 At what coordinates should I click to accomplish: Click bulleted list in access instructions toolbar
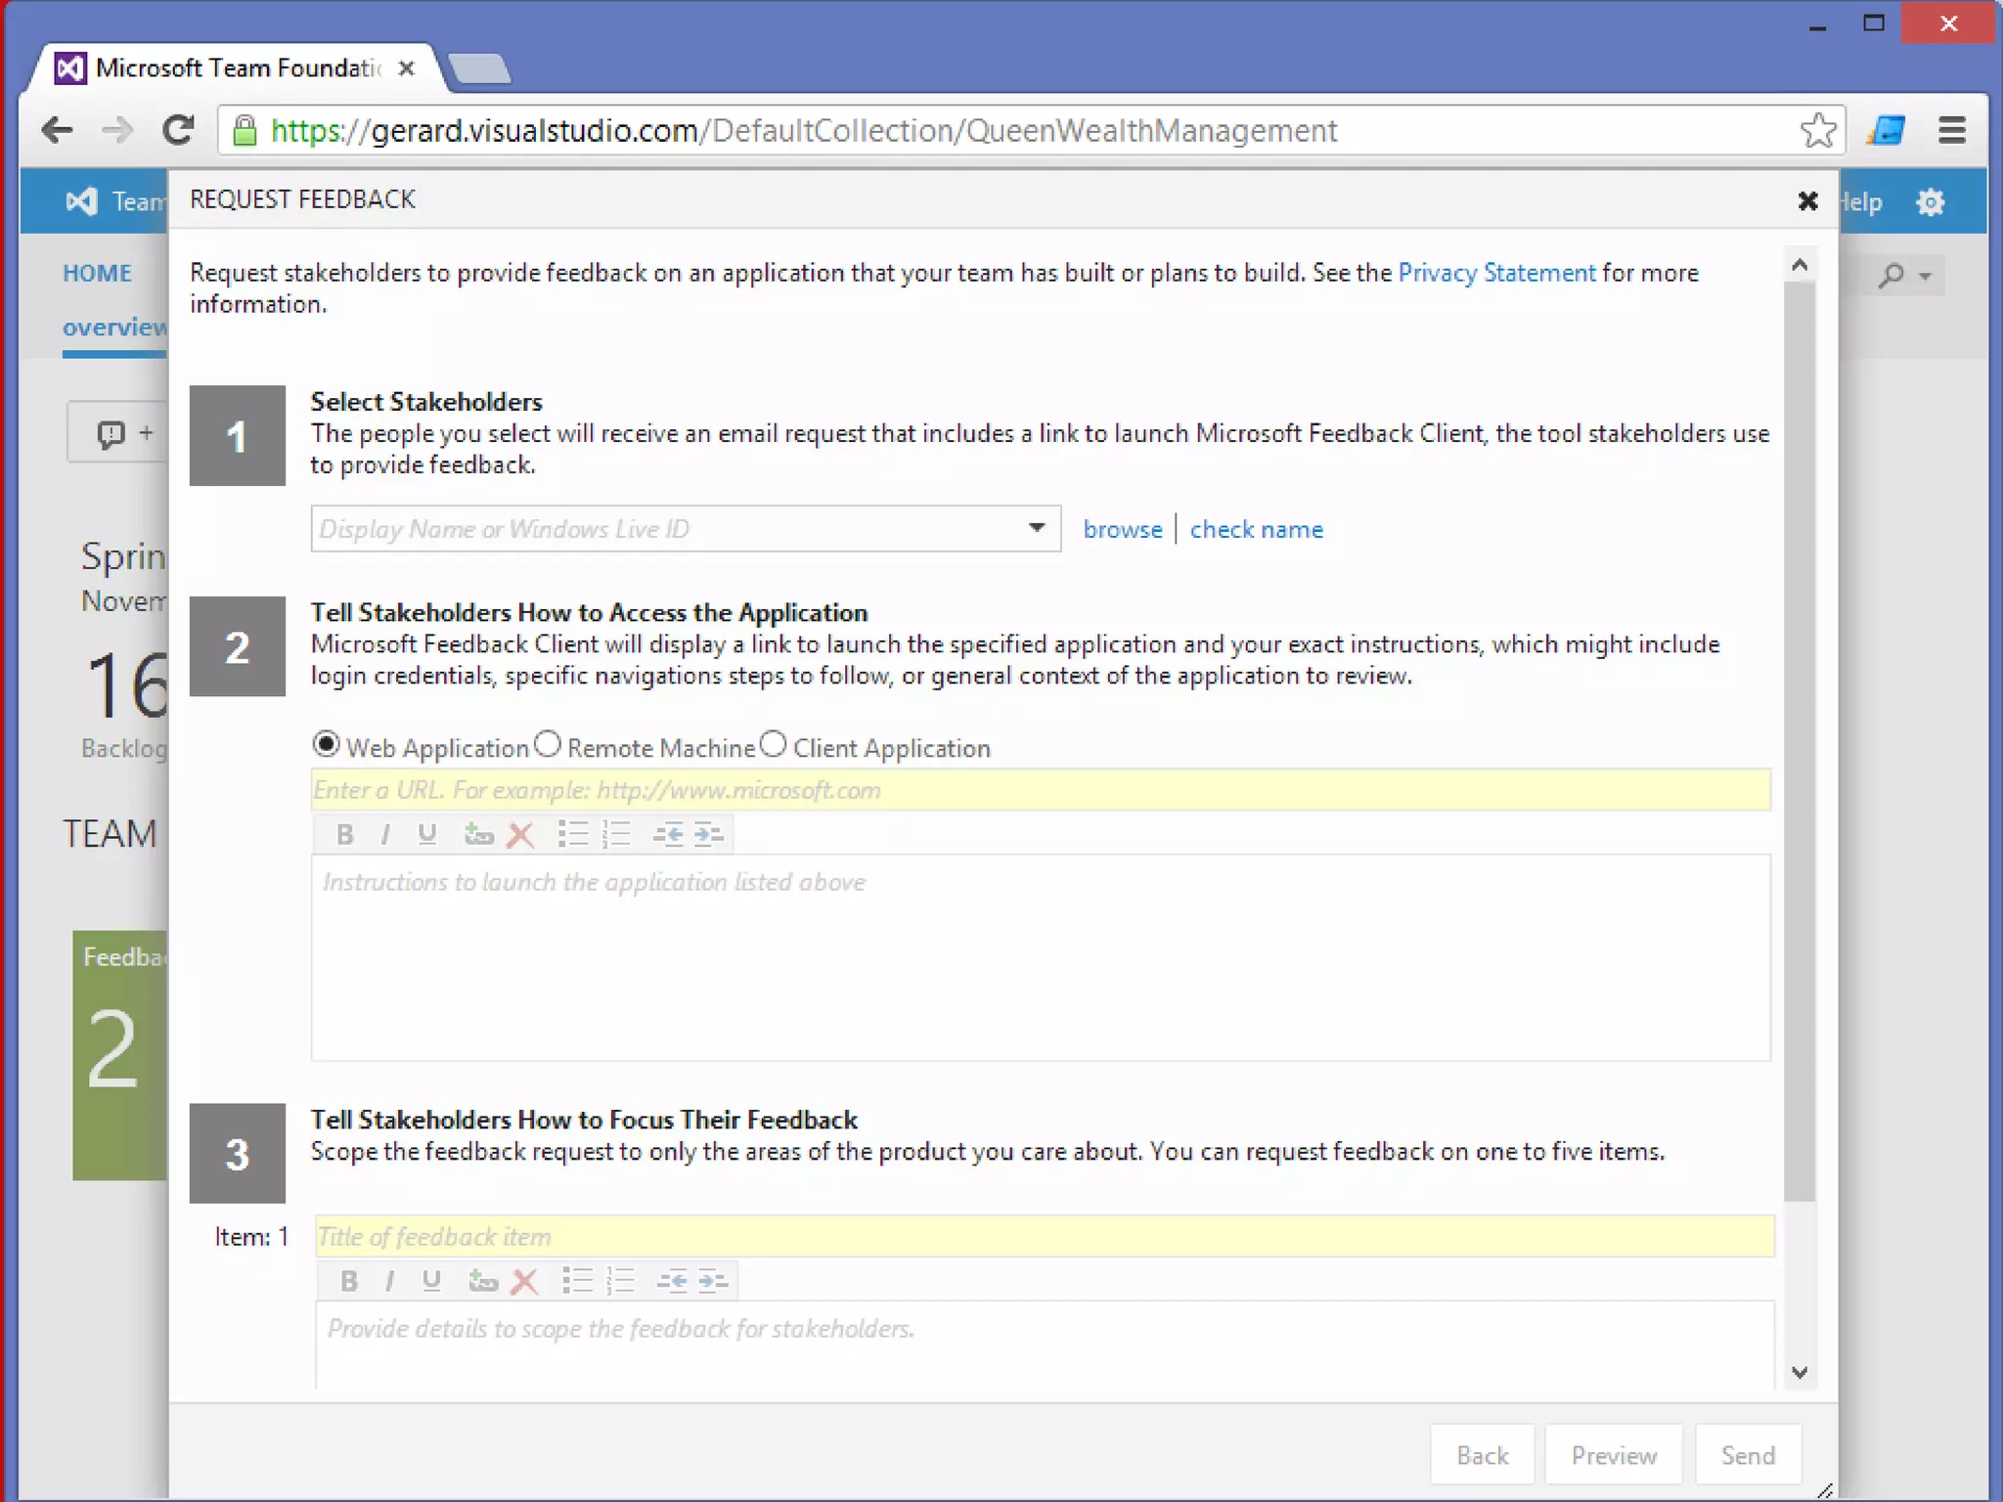pyautogui.click(x=573, y=834)
